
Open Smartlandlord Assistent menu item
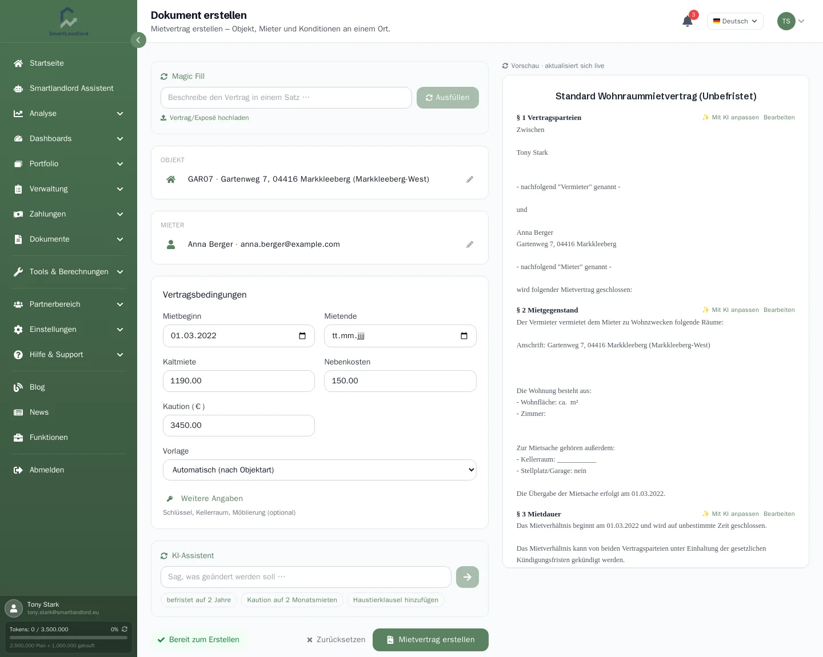click(x=69, y=89)
